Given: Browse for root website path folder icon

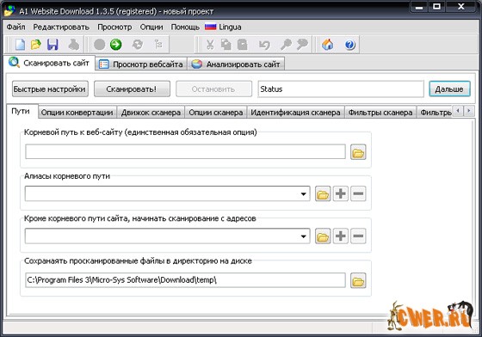Looking at the screenshot, I should (358, 152).
